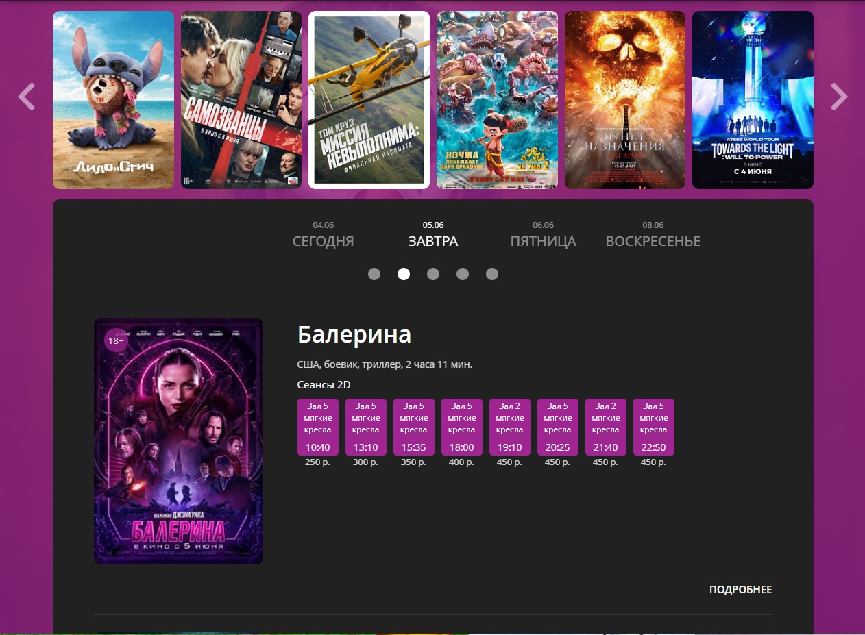Open the Лило и Стич poster
Viewport: 865px width, 635px height.
point(113,100)
